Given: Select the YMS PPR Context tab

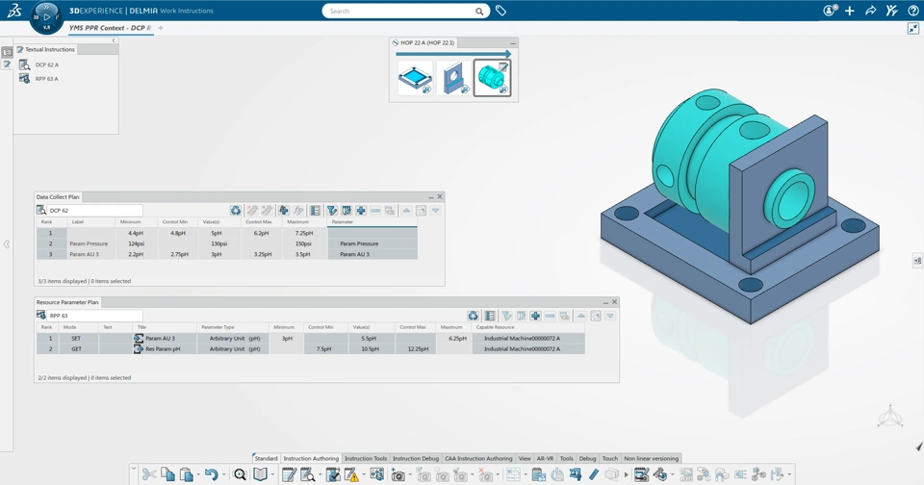Looking at the screenshot, I should coord(110,28).
